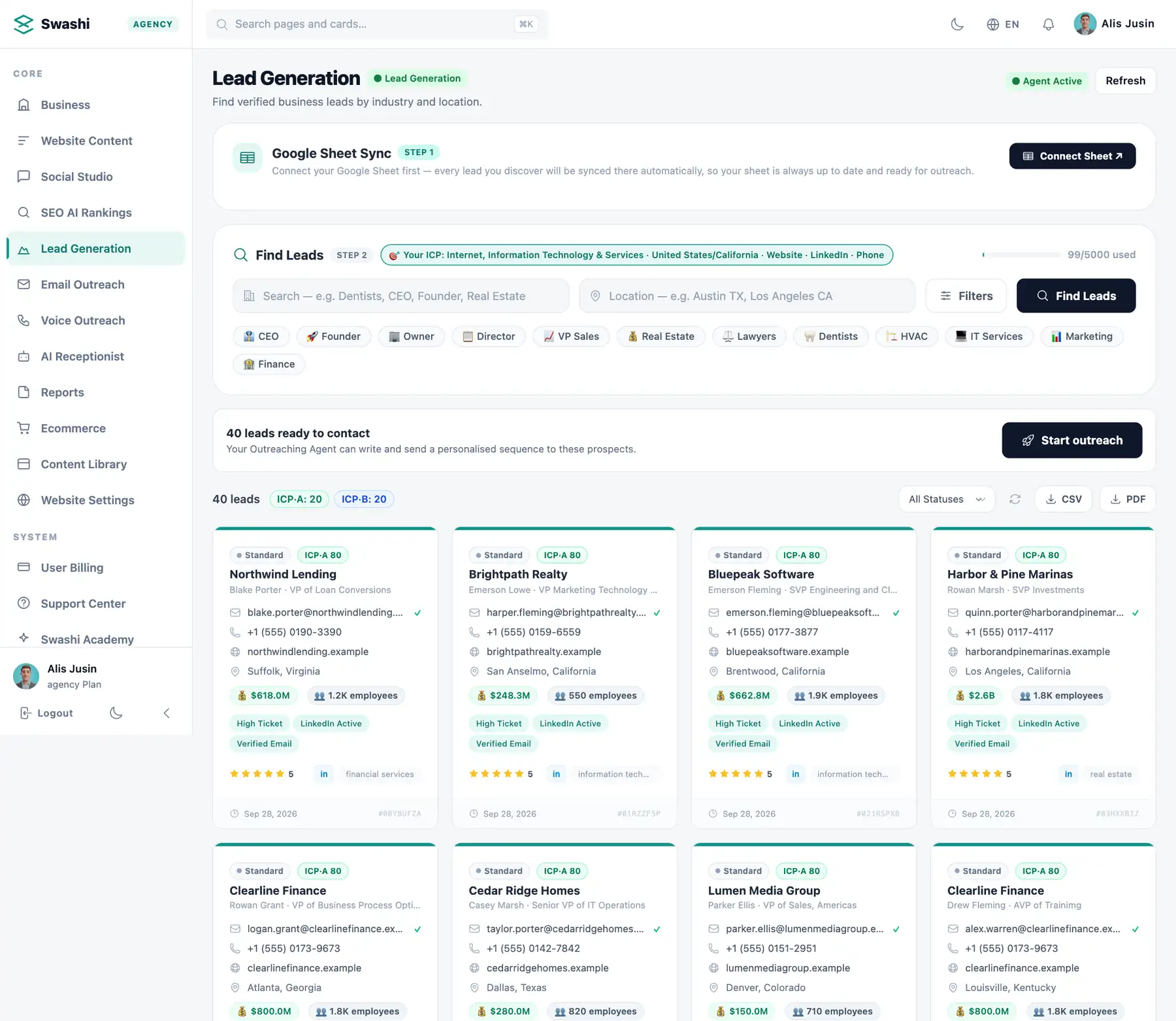Screen dimensions: 1176x1021
Task: Go to AI Receptionist
Action: [96, 356]
